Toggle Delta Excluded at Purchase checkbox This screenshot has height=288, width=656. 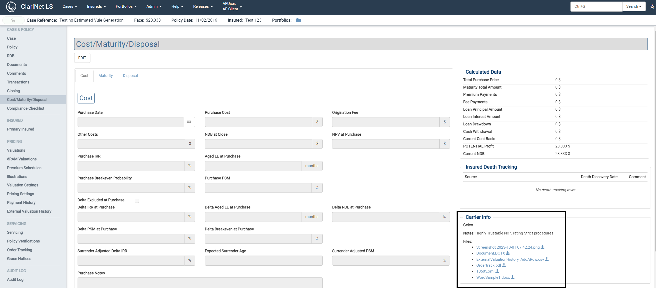click(137, 201)
